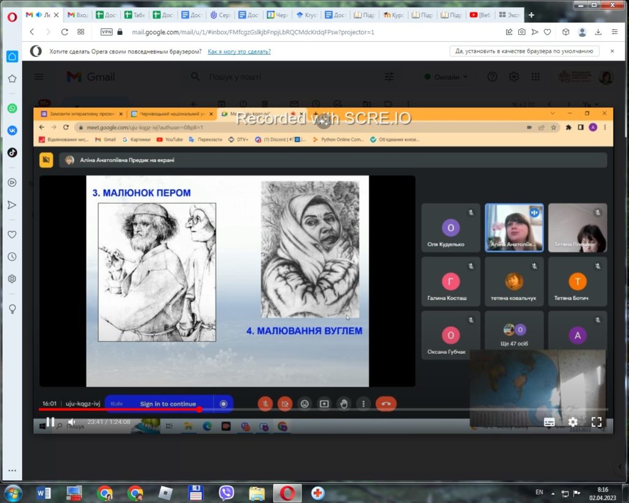This screenshot has width=629, height=503.
Task: Switch to the YouTube '[Веб' tab
Action: (480, 15)
